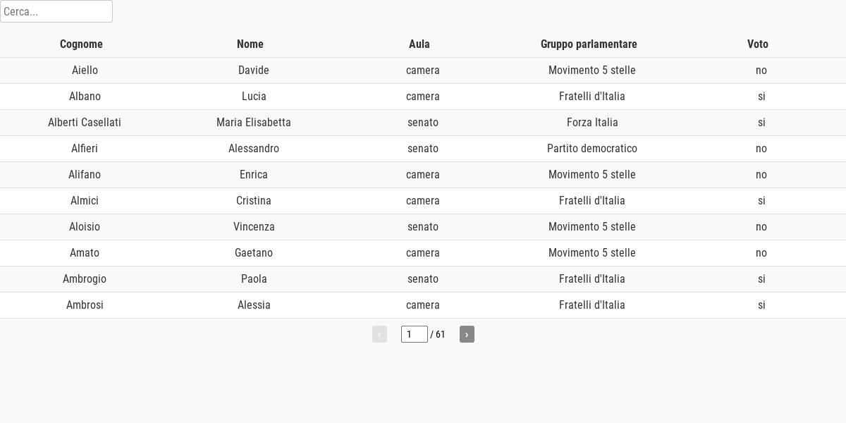Click the name 'Gaetano'

(254, 253)
